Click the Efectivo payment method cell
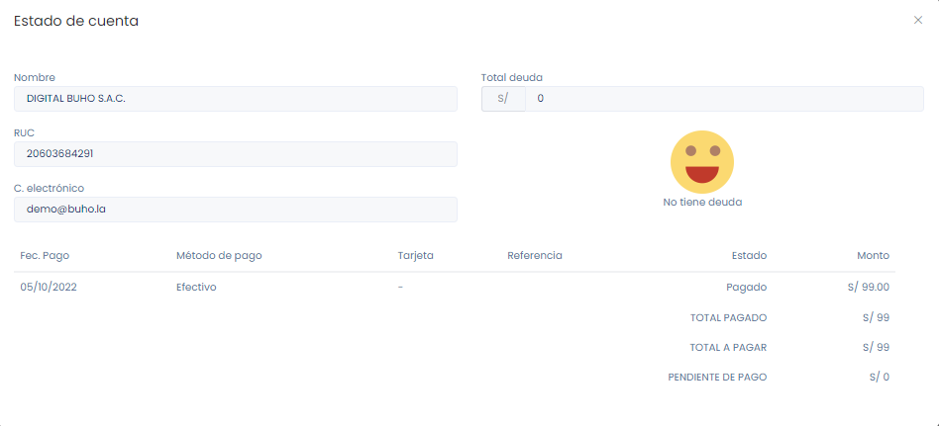This screenshot has height=426, width=939. [x=196, y=288]
